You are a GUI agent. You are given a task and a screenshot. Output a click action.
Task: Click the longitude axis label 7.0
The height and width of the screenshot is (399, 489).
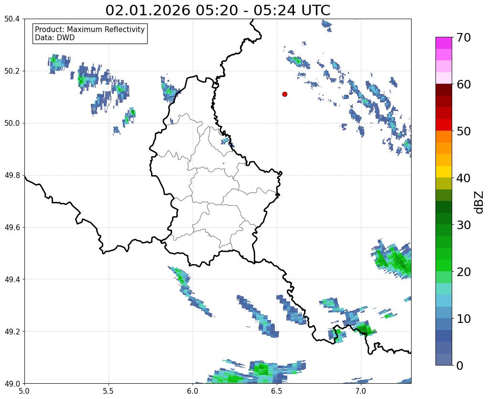point(361,391)
